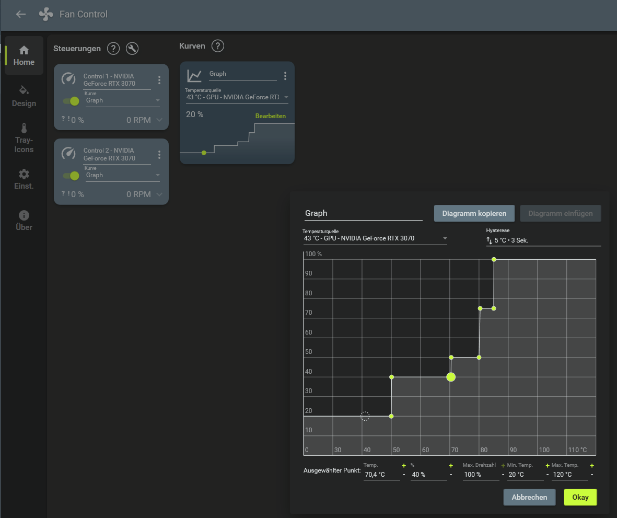The width and height of the screenshot is (617, 518).
Task: Select the curve point at 50°C and 20%
Action: click(391, 416)
